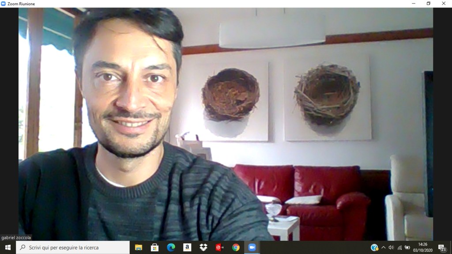Open the Get Help tray icon
Screen dimensions: 452x254
pyautogui.click(x=374, y=247)
